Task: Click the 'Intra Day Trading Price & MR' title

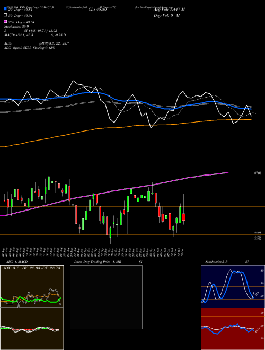Action: click(x=98, y=262)
